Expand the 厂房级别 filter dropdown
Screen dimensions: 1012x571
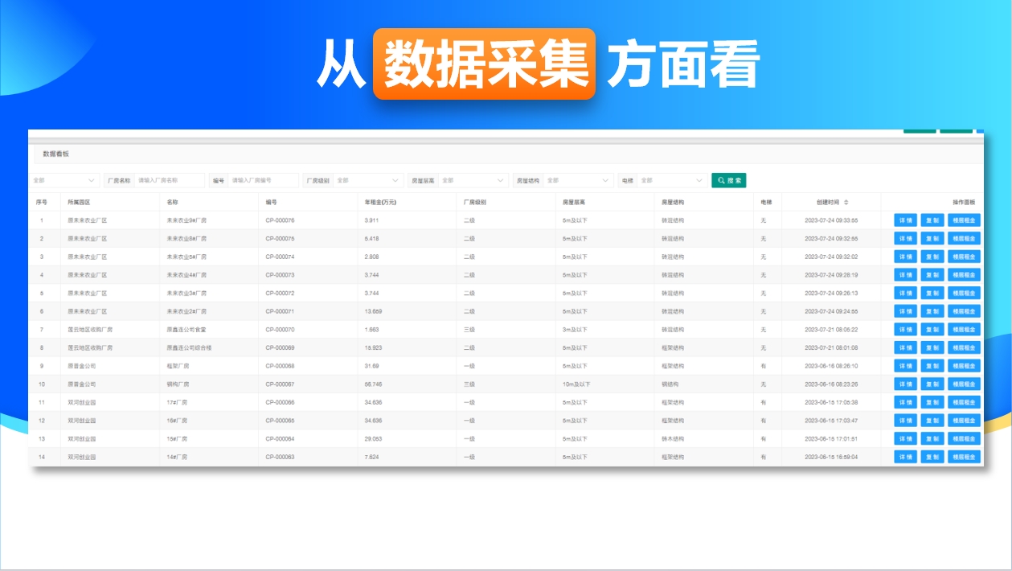point(368,180)
